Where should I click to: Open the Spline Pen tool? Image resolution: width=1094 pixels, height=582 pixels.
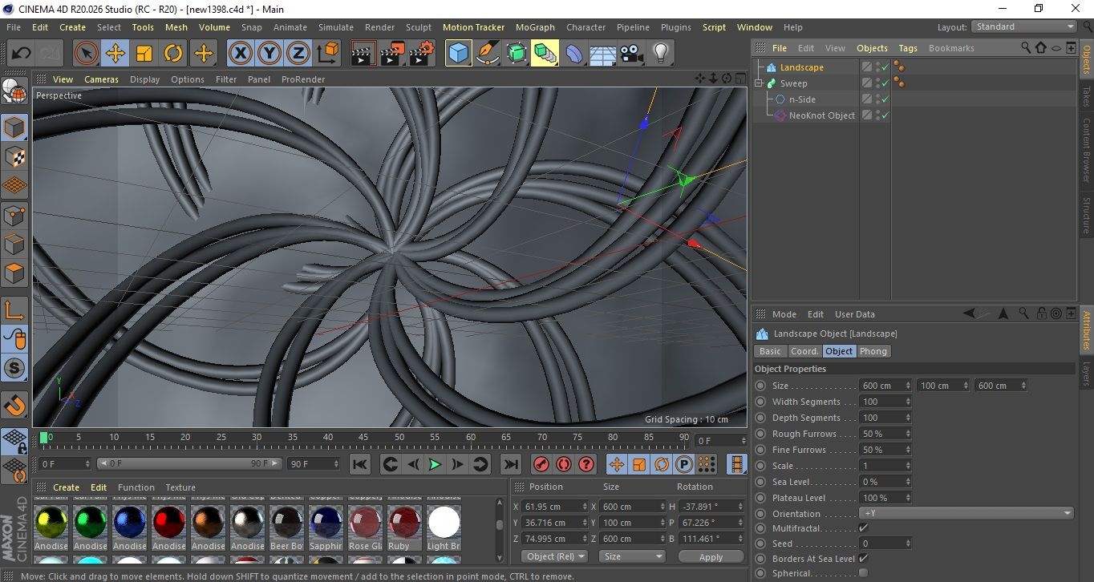488,54
